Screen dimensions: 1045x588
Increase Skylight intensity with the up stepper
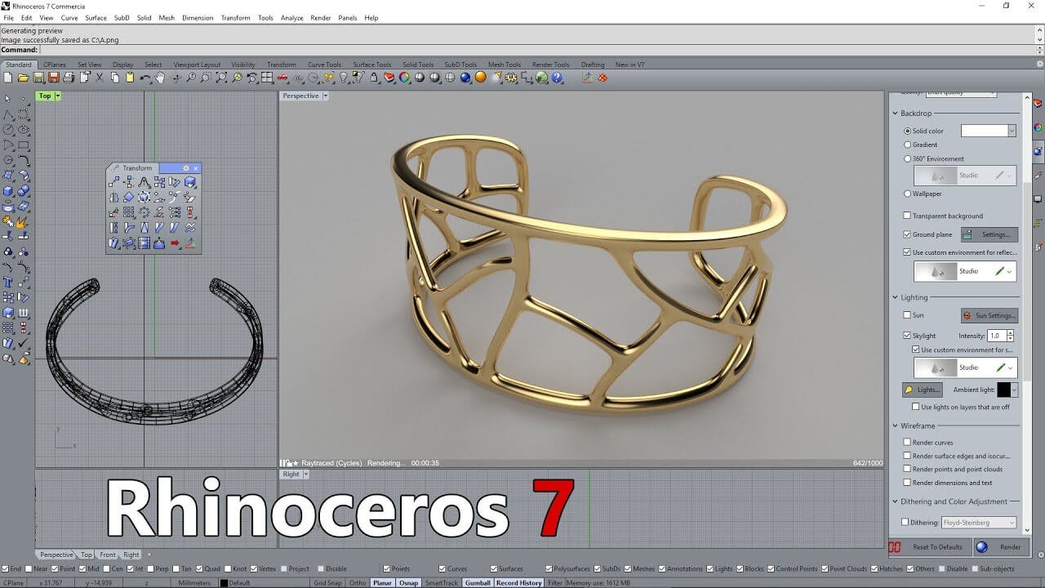(x=1010, y=332)
